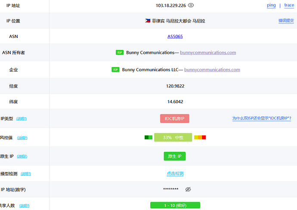Screen dimensions: 297x210
Task: Open the 说明 help link beside 共享人数
Action: coord(24,206)
